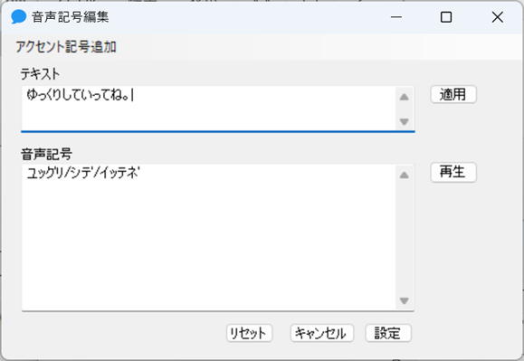
Task: Click the テキスト field label
Action: [40, 73]
